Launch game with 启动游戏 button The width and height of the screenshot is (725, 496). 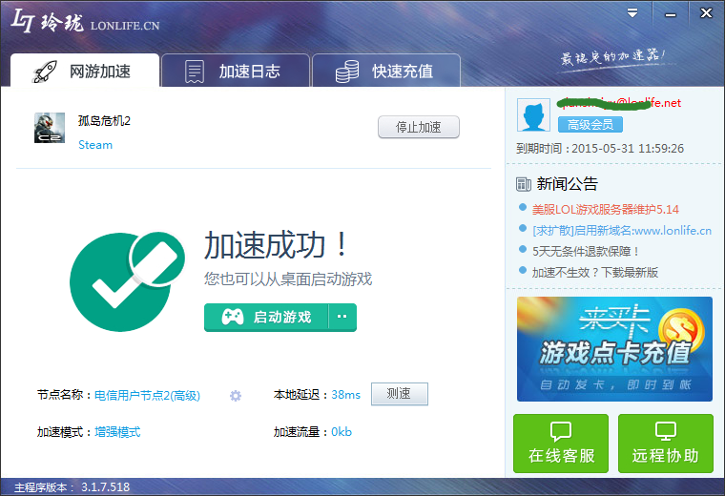[x=266, y=317]
